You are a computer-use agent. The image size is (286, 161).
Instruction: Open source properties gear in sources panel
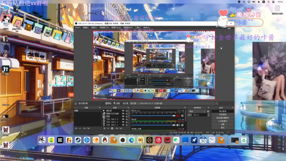click(112, 128)
